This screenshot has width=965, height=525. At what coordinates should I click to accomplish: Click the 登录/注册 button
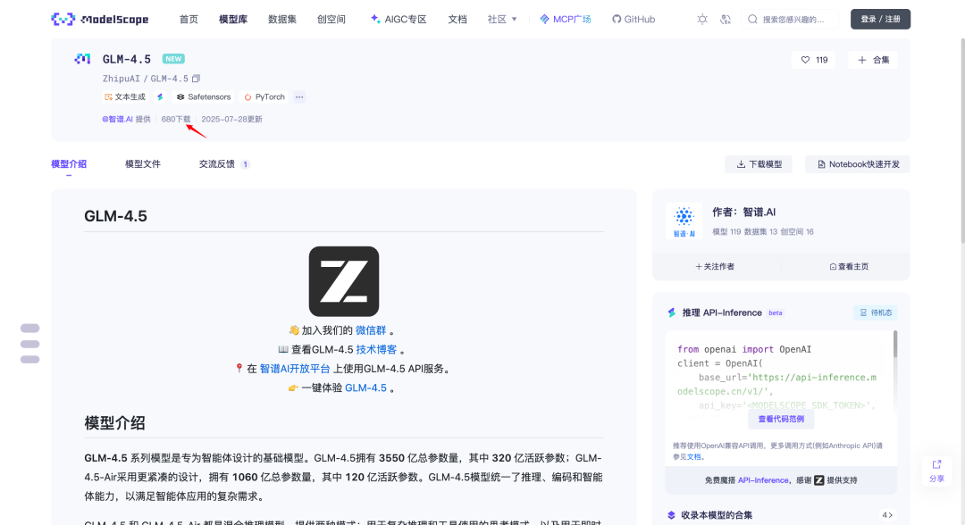tap(880, 18)
